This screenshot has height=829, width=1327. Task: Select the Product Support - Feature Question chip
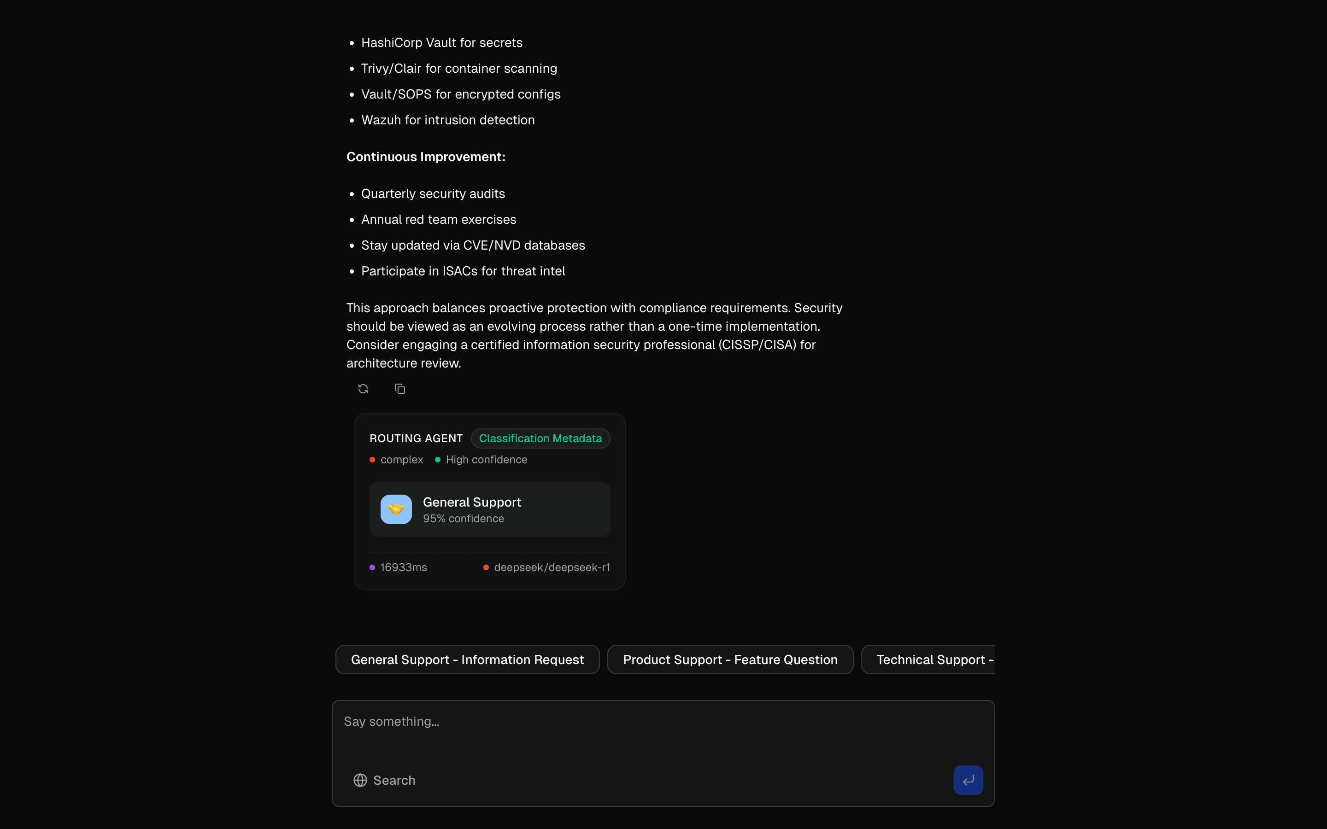click(730, 660)
